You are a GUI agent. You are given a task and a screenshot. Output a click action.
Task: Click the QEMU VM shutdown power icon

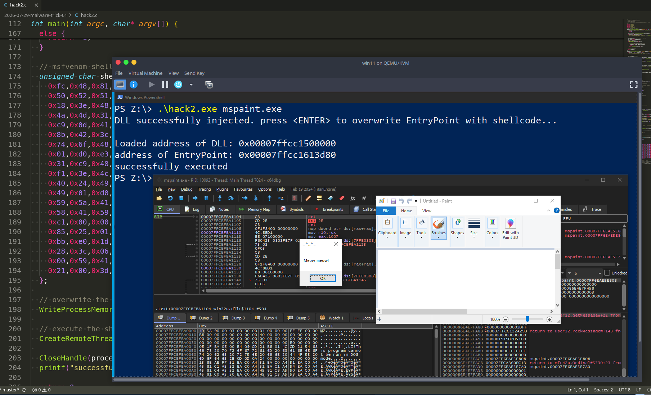point(178,85)
